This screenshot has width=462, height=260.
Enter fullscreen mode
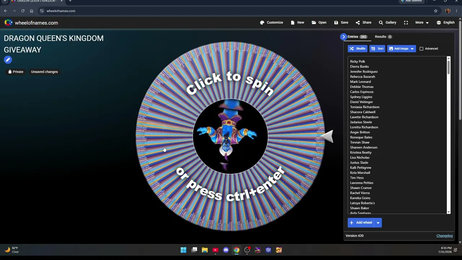tap(406, 22)
